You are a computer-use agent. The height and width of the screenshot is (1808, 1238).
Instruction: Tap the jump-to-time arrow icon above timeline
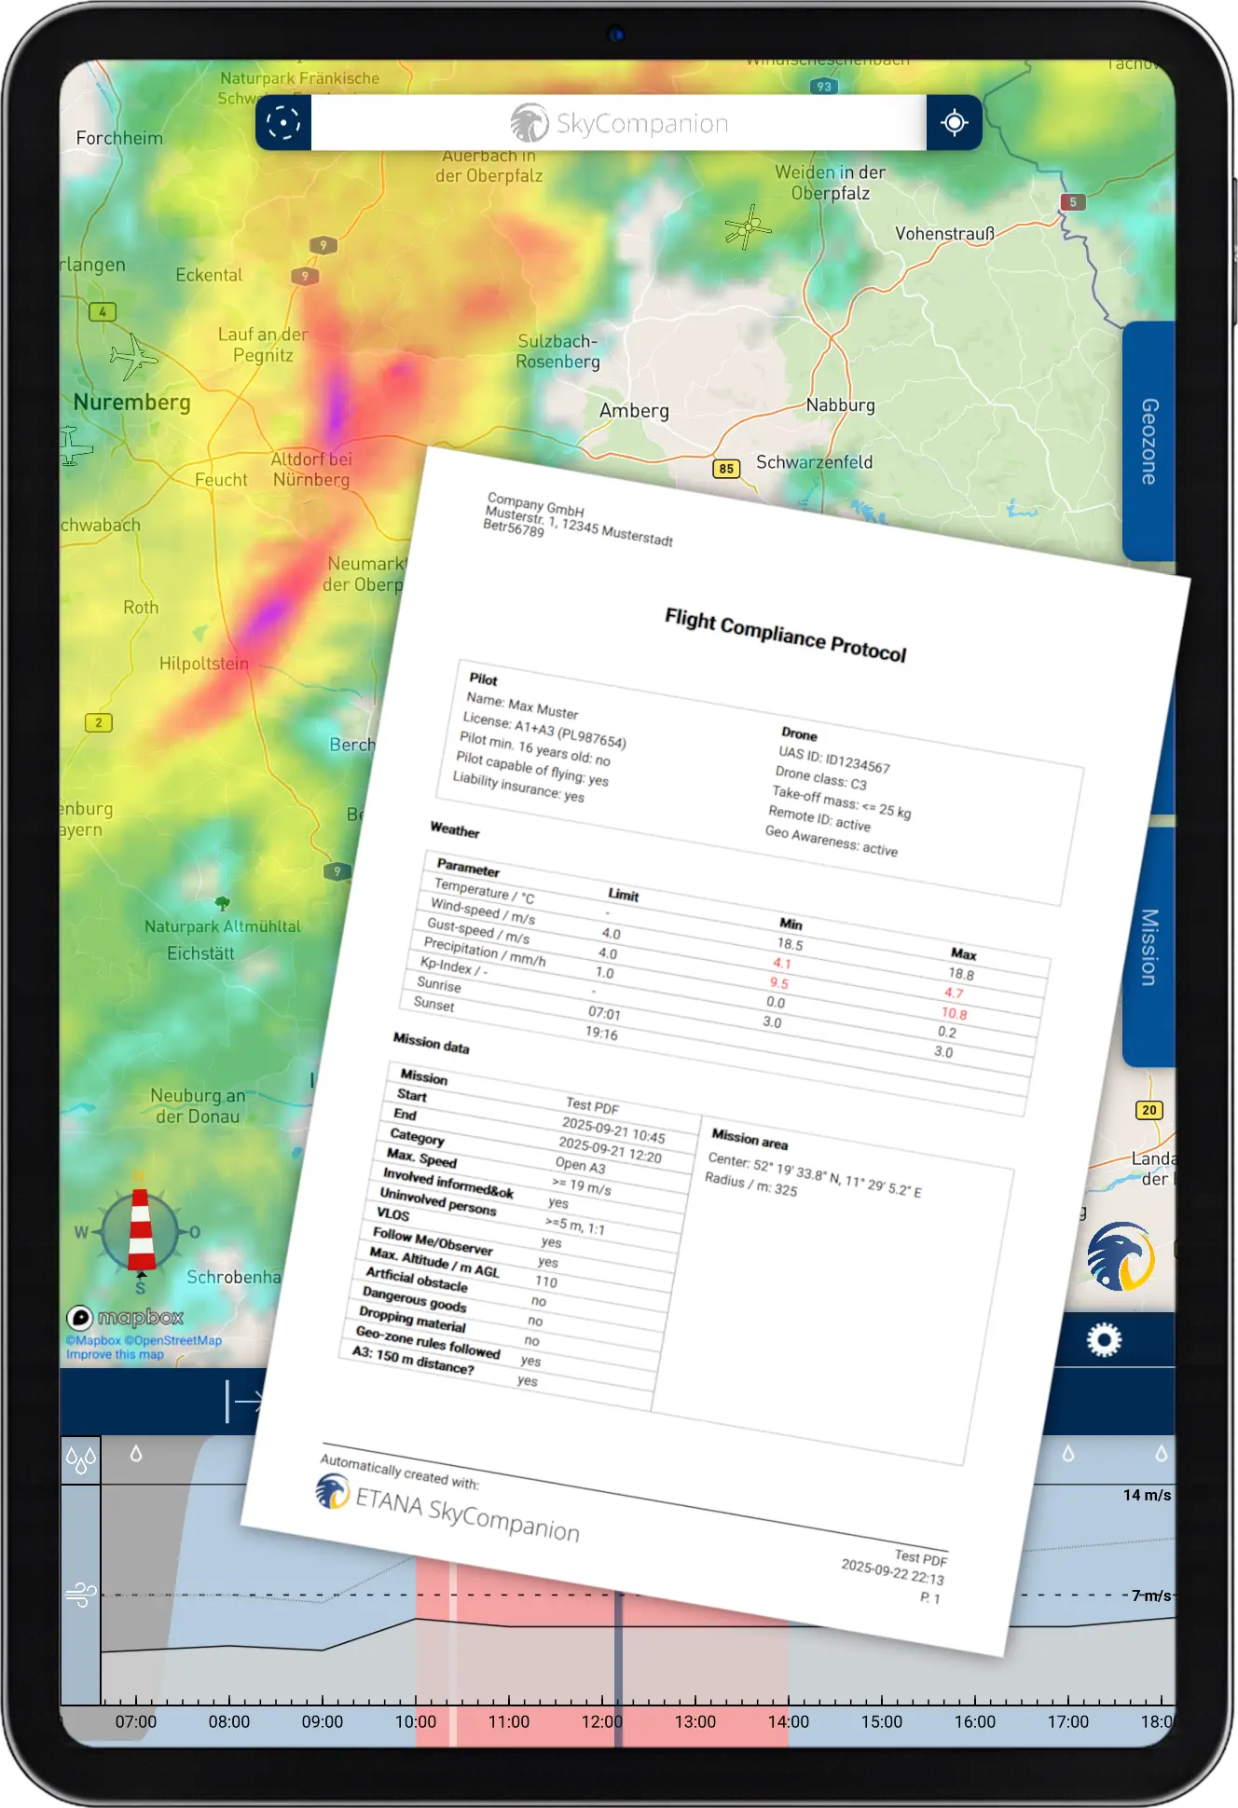pos(244,1401)
